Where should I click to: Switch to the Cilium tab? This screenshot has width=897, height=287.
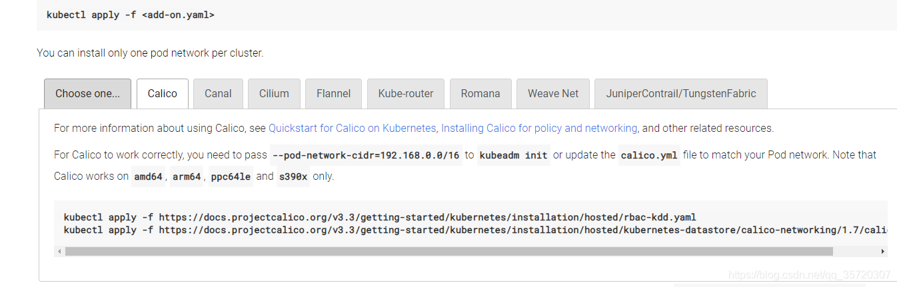point(274,94)
